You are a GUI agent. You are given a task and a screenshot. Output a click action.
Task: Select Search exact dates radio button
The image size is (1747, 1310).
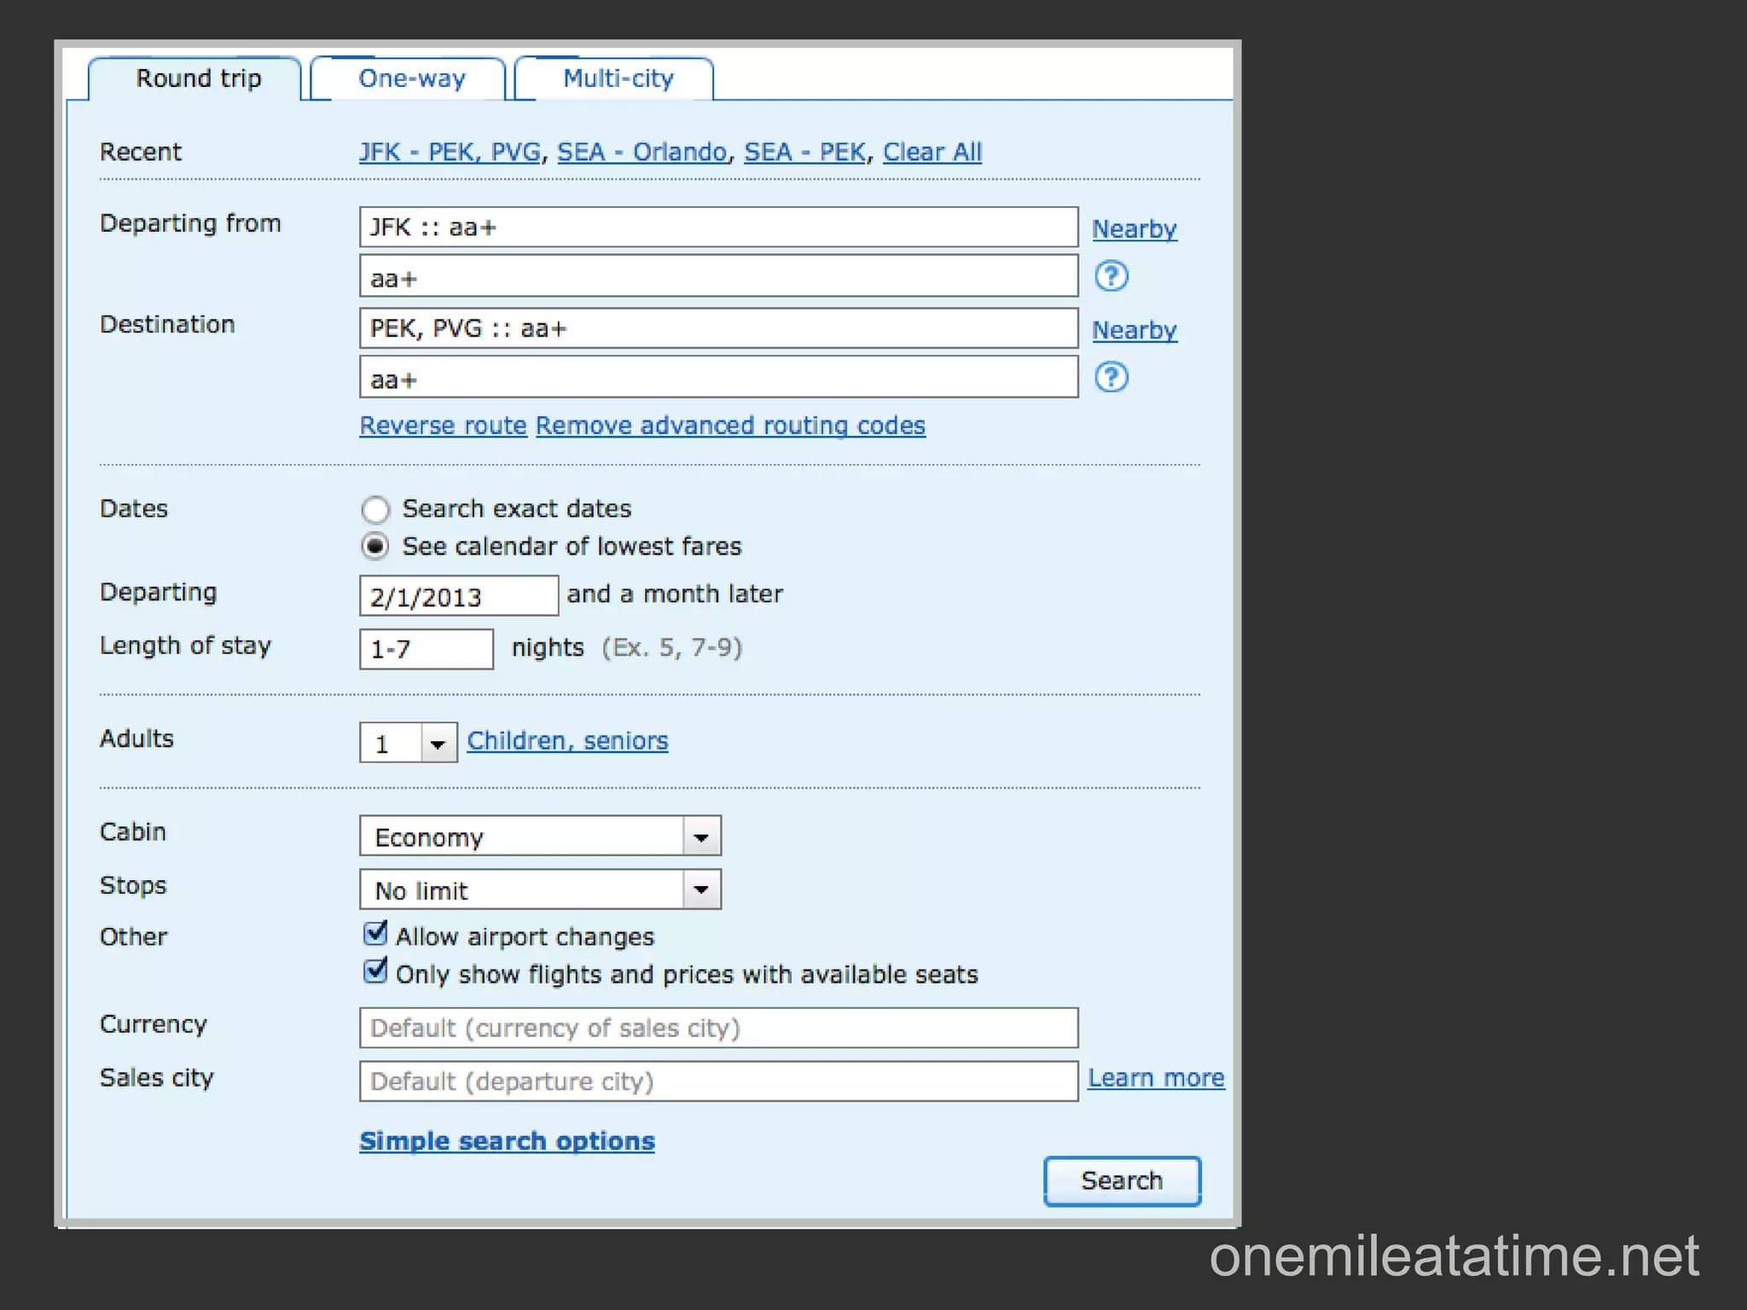click(x=375, y=509)
